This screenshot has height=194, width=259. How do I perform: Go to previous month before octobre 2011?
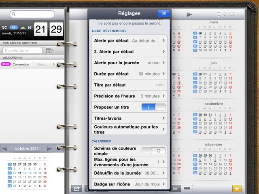click(5, 148)
